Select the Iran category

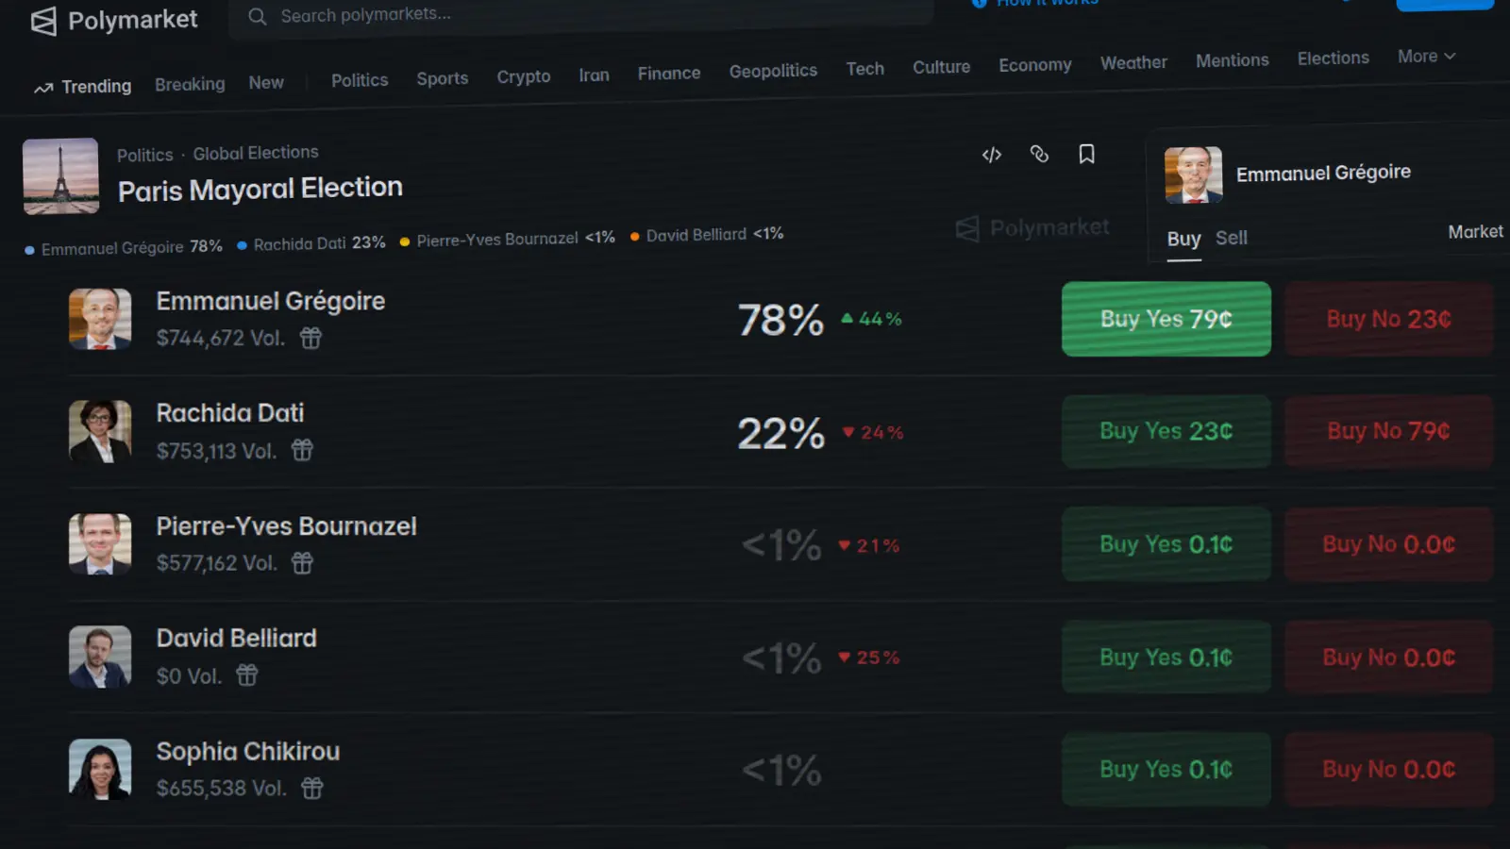point(594,75)
